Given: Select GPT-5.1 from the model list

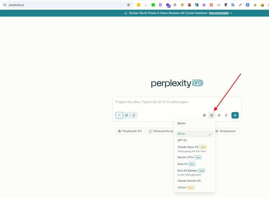Looking at the screenshot, I should coord(182,140).
